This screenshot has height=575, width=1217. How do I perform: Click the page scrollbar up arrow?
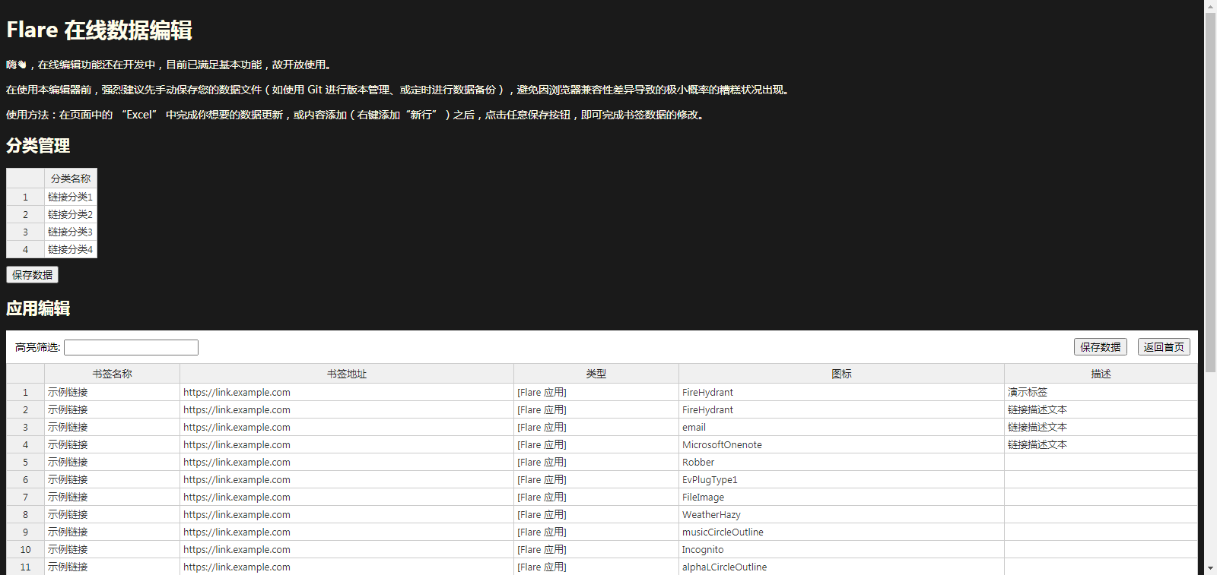[1210, 6]
